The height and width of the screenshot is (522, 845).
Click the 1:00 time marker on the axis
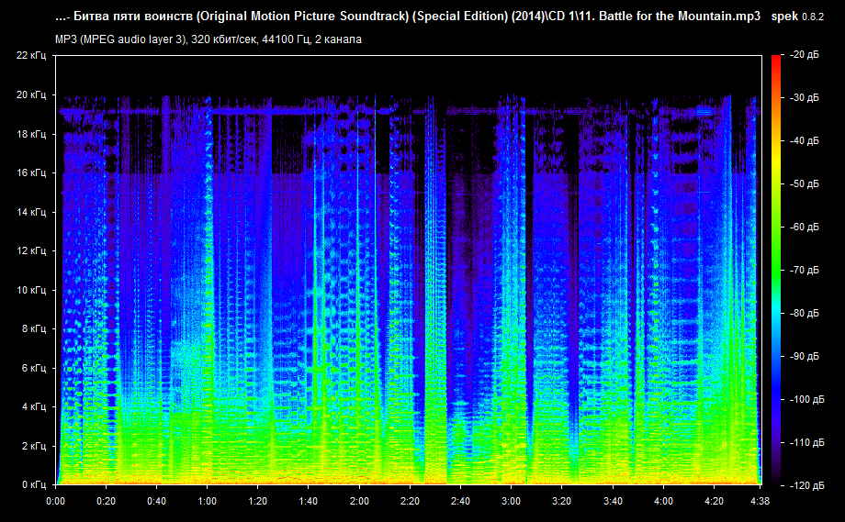click(x=207, y=502)
